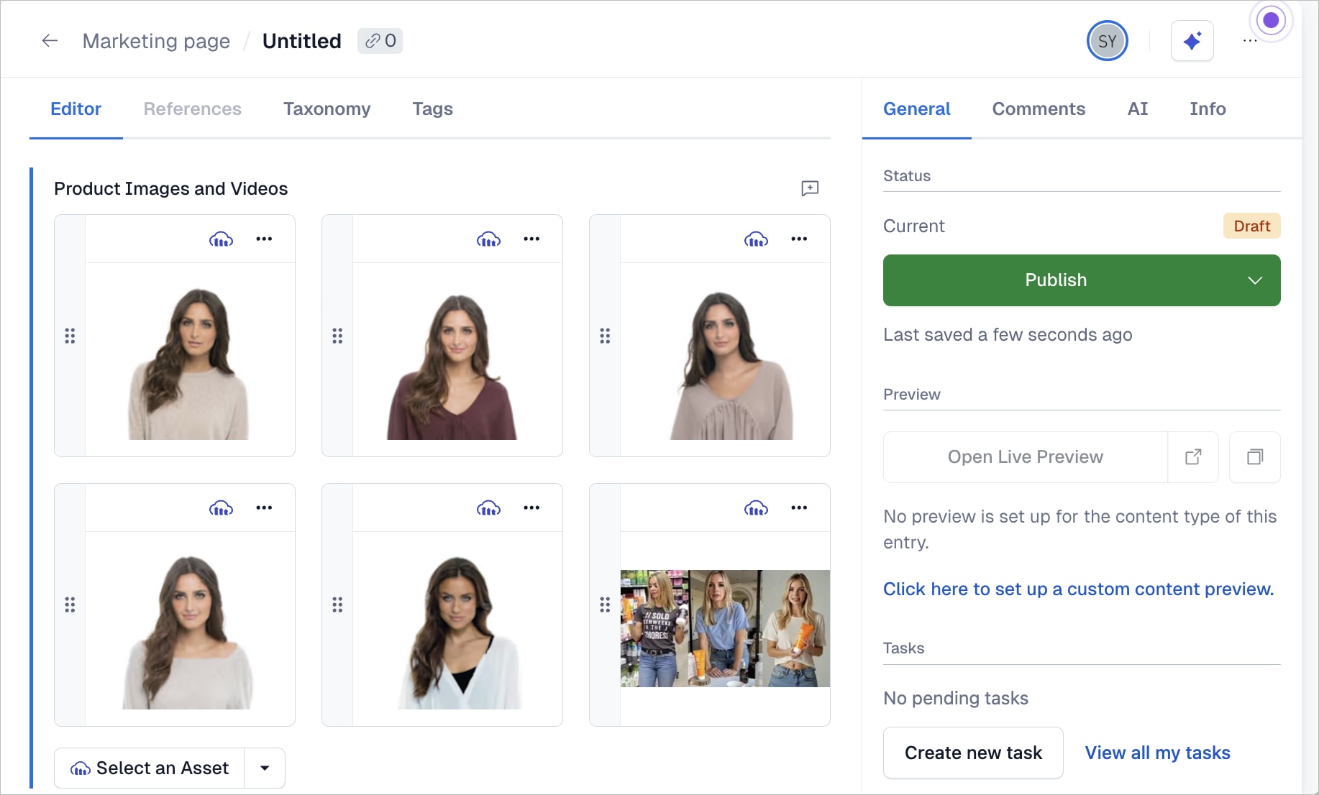Follow the View all my tasks link
Image resolution: width=1319 pixels, height=795 pixels.
tap(1157, 753)
